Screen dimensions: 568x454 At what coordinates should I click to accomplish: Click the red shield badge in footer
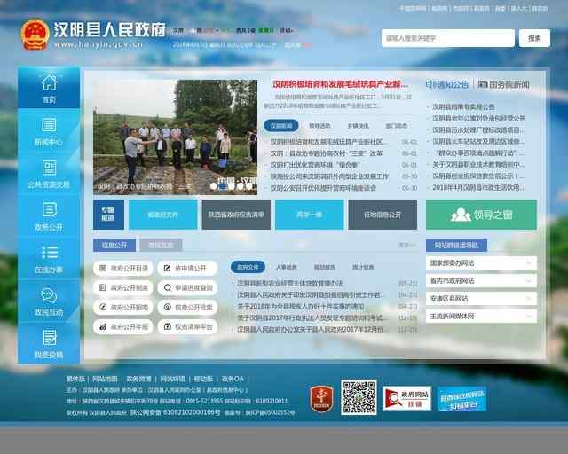click(321, 399)
